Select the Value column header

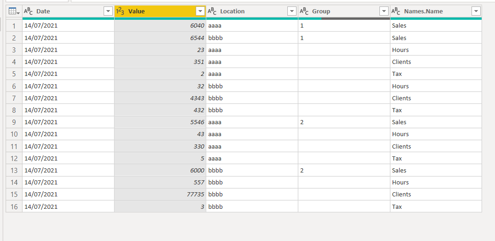[x=160, y=11]
